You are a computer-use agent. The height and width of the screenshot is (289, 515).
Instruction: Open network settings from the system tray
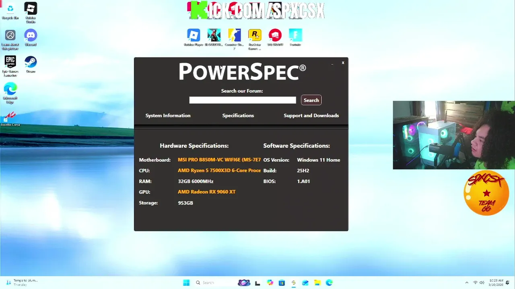[x=475, y=283]
